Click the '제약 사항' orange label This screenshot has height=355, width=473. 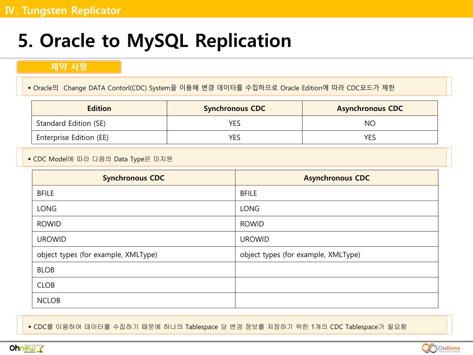tap(69, 67)
